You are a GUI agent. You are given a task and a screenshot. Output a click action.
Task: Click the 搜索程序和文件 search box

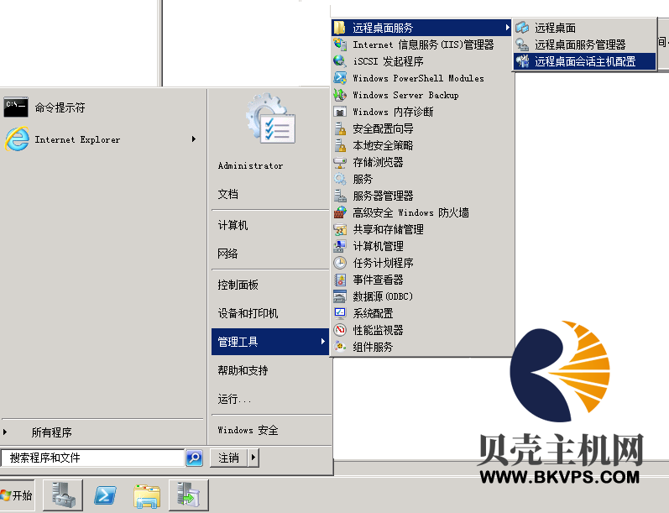click(92, 458)
